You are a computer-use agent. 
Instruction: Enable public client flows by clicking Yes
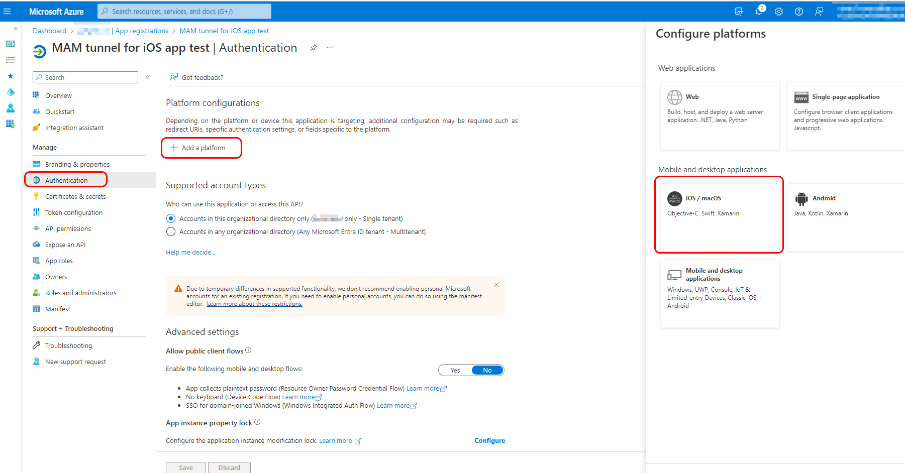(455, 370)
